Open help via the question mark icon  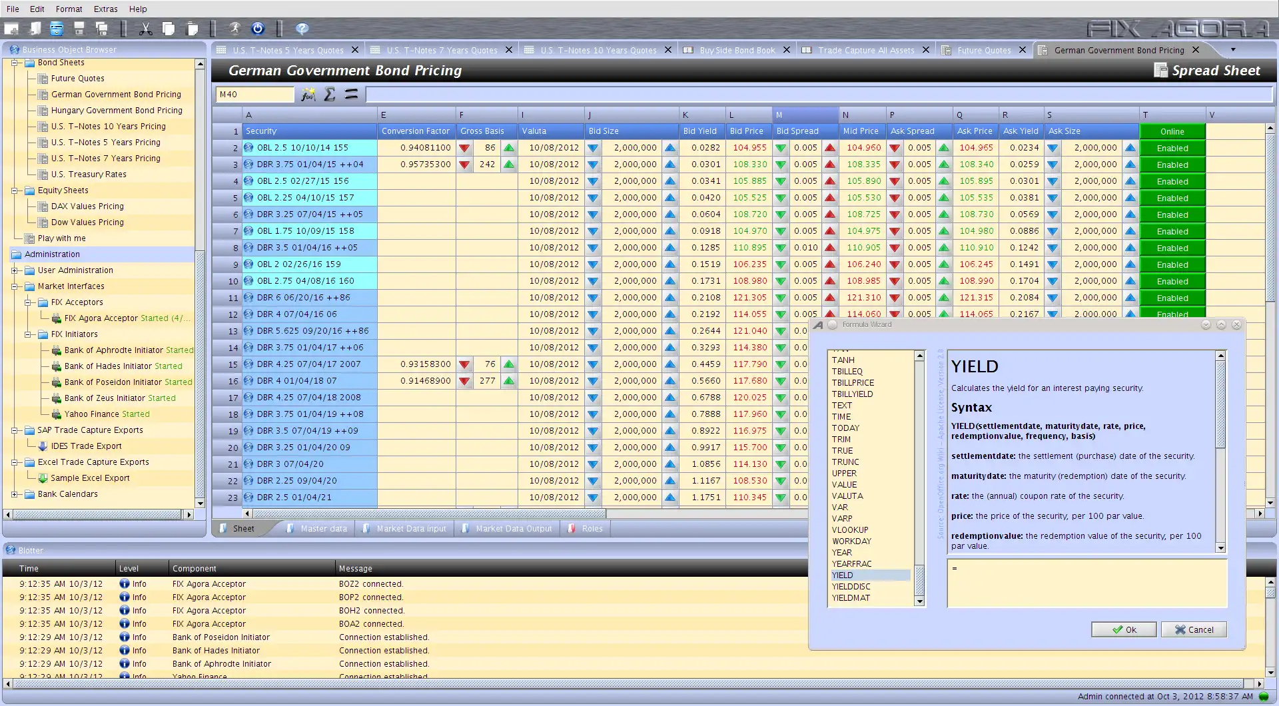(x=302, y=29)
